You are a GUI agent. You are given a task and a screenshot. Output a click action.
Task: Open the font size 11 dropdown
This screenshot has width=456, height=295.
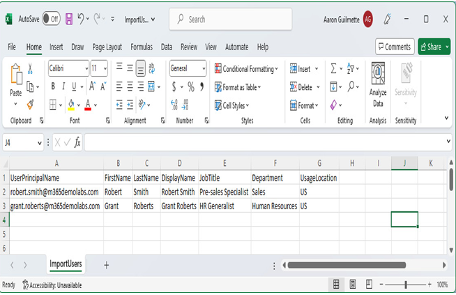pyautogui.click(x=105, y=68)
